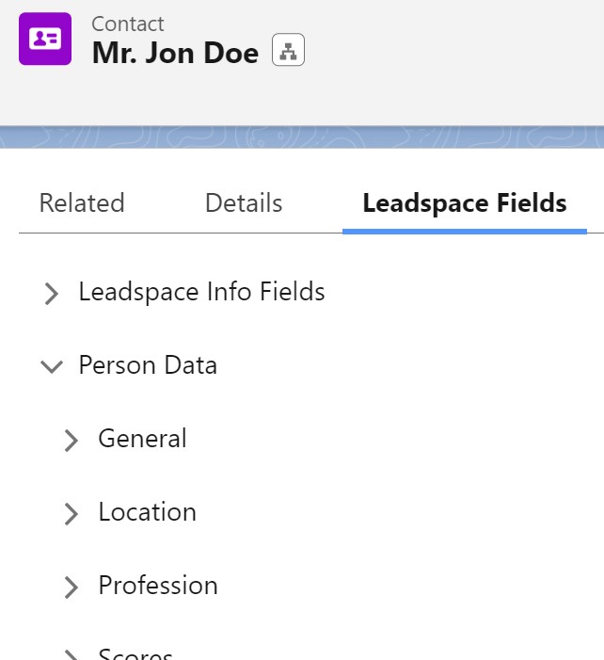Expand the Location section chevron
Image resolution: width=604 pixels, height=660 pixels.
72,514
